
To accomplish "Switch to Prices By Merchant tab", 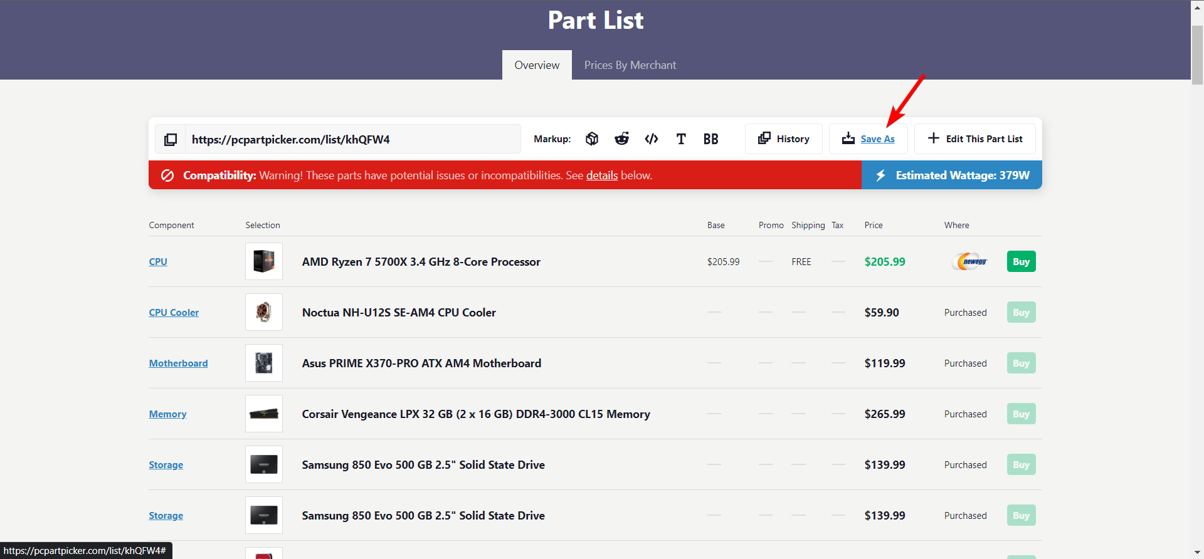I will tap(630, 65).
